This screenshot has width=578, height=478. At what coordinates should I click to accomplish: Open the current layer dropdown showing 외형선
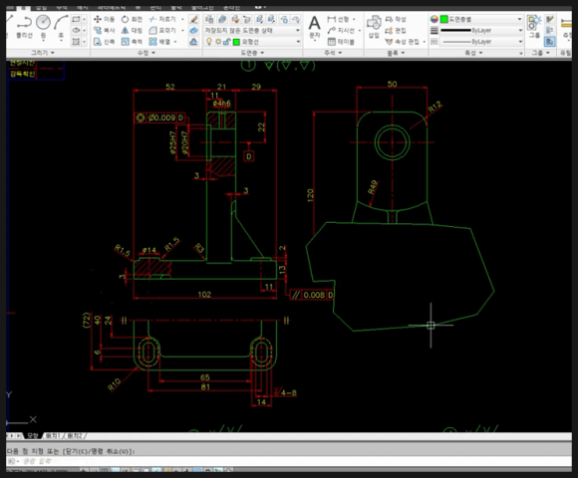pyautogui.click(x=252, y=42)
